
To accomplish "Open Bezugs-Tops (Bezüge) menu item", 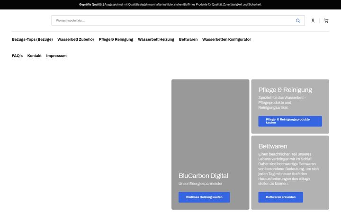I will [32, 39].
